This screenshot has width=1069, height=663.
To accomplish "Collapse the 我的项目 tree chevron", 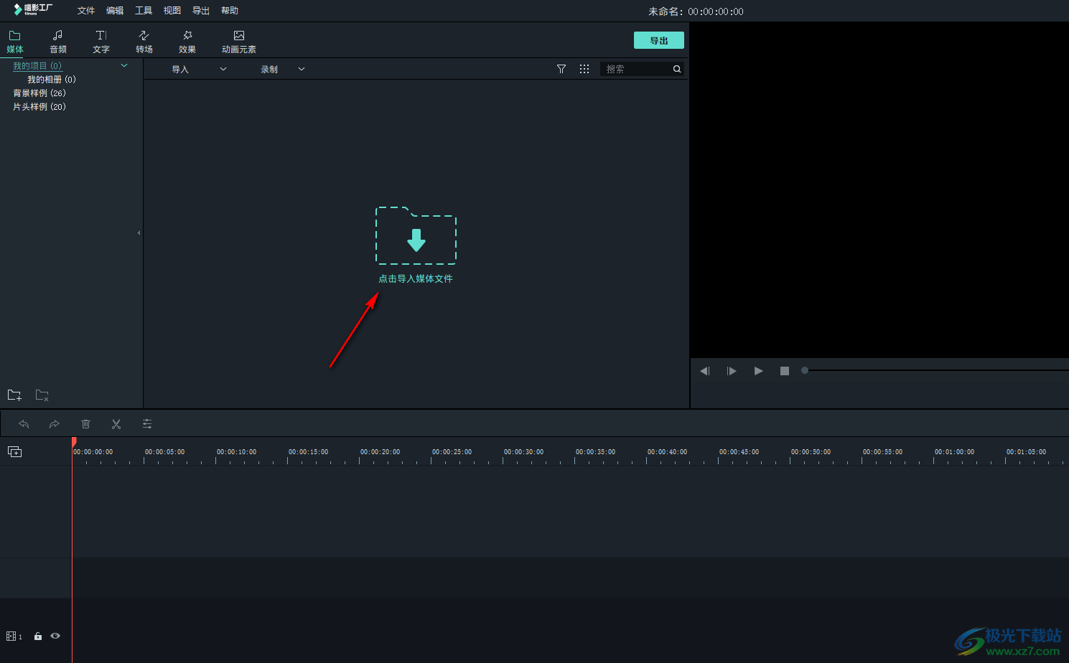I will [x=124, y=65].
